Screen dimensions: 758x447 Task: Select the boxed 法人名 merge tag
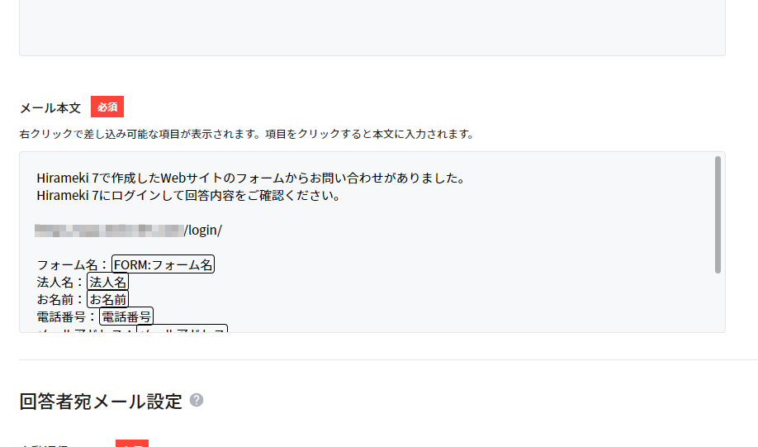pos(108,282)
